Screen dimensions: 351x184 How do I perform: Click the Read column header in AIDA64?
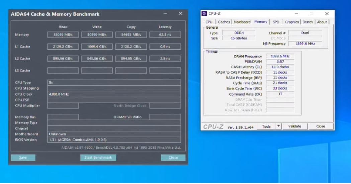(63, 27)
